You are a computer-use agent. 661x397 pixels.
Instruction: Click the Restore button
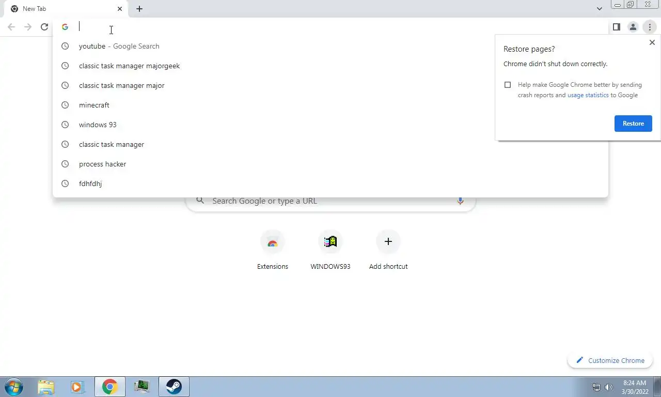point(633,124)
